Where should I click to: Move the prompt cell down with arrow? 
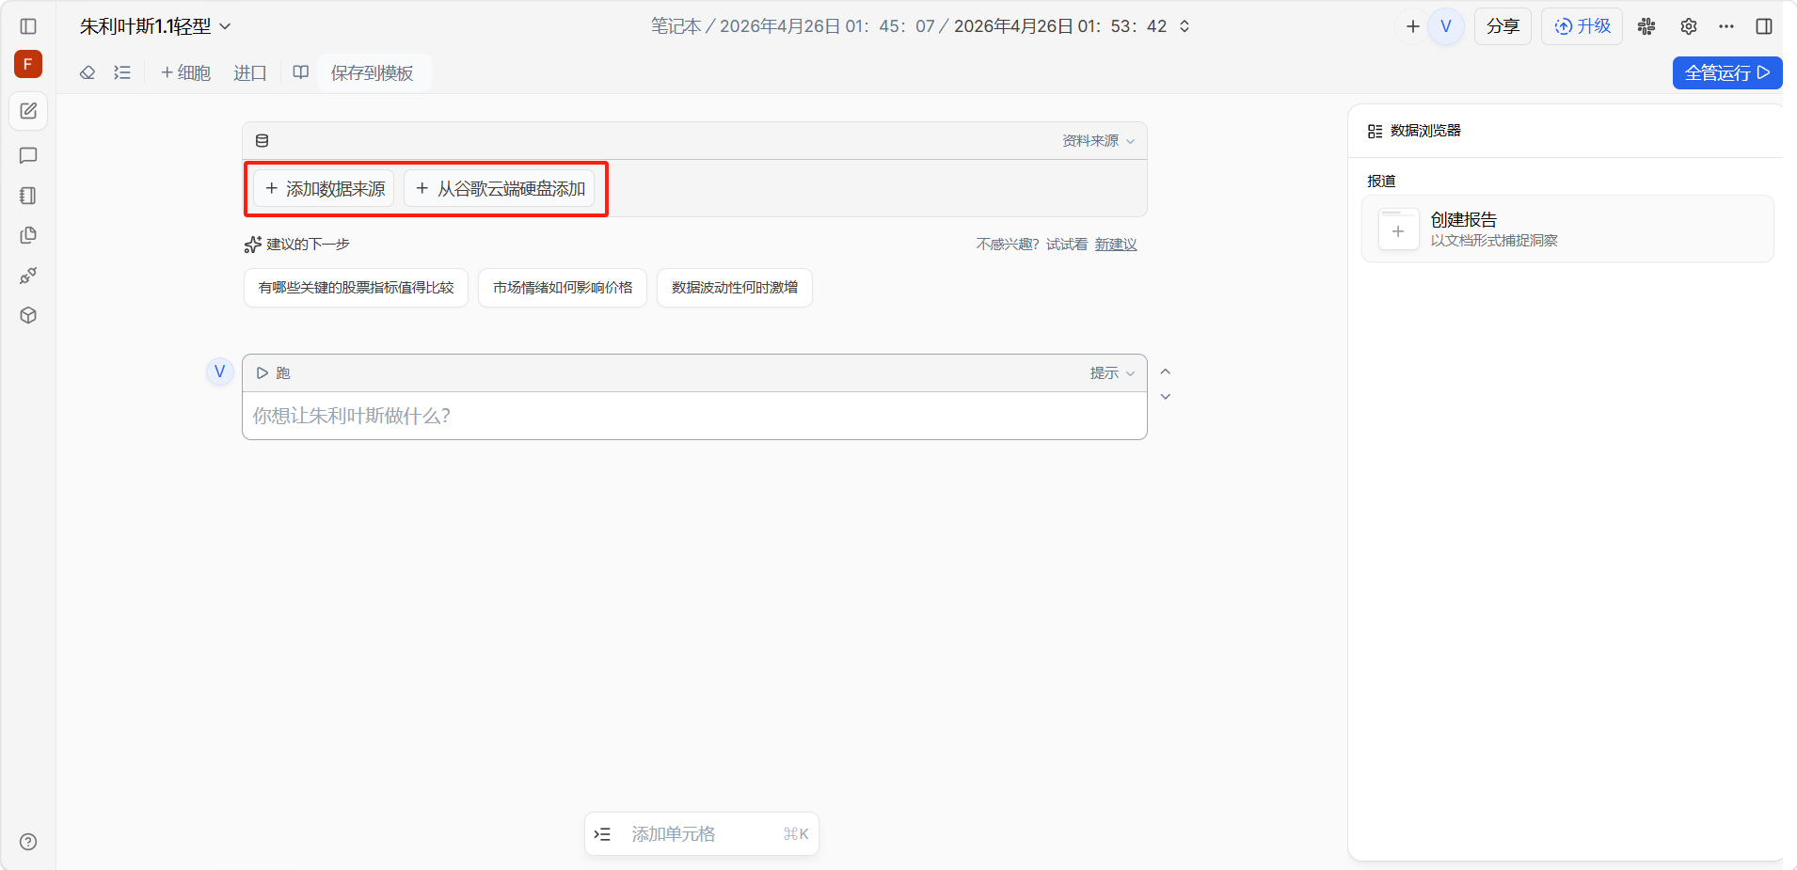(x=1166, y=397)
